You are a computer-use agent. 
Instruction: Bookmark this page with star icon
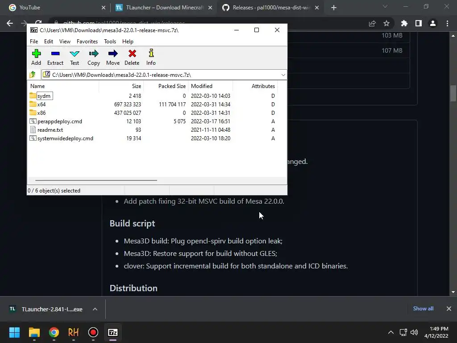pos(386,23)
